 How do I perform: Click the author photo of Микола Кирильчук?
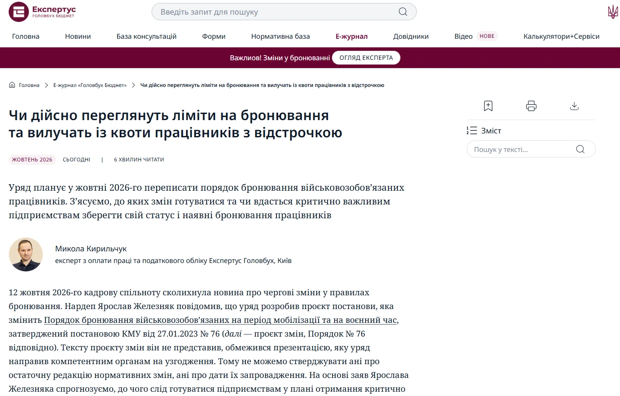26,254
